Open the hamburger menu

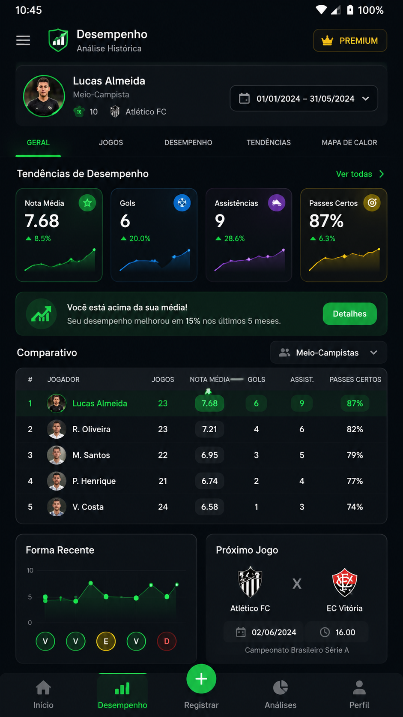(23, 40)
